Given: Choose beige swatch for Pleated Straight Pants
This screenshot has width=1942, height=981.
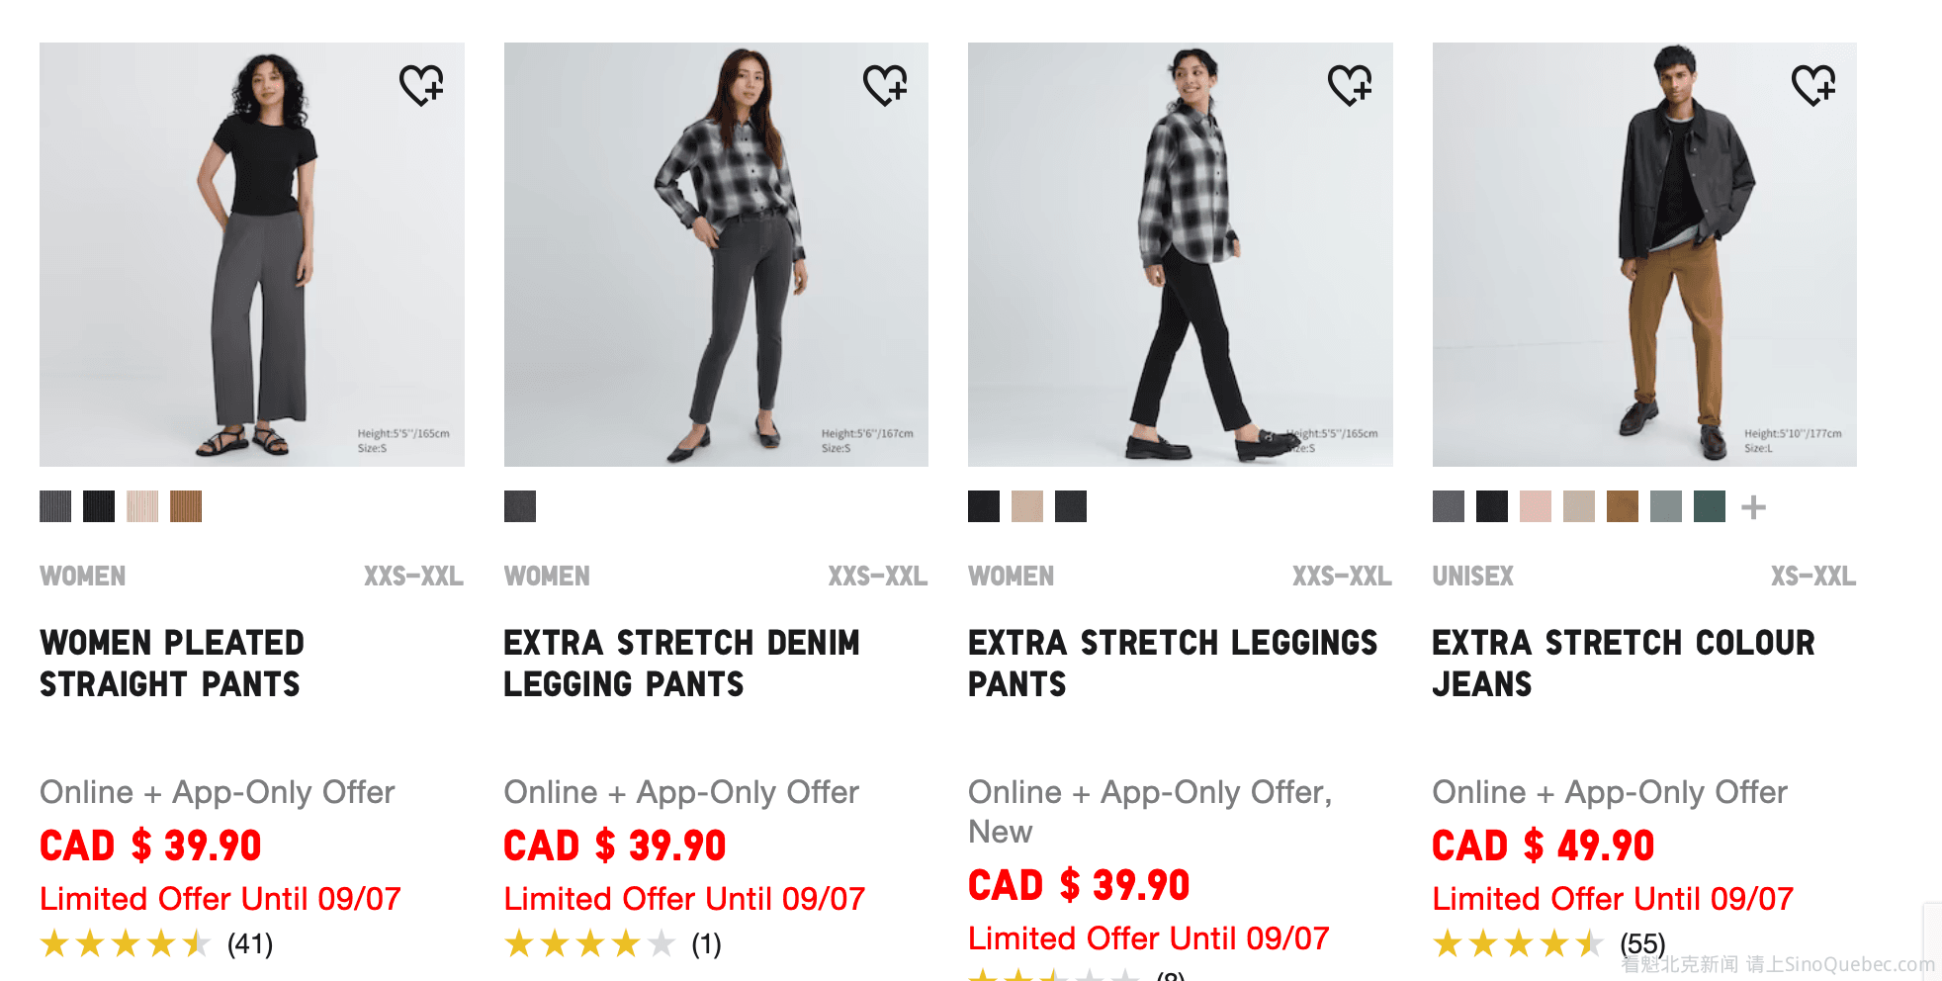Looking at the screenshot, I should pyautogui.click(x=142, y=506).
